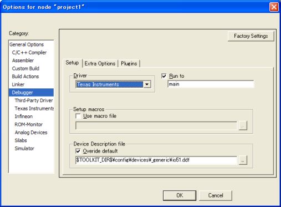Close the Options dialog window

(274, 7)
